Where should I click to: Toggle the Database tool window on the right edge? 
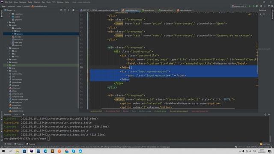pos(272,14)
